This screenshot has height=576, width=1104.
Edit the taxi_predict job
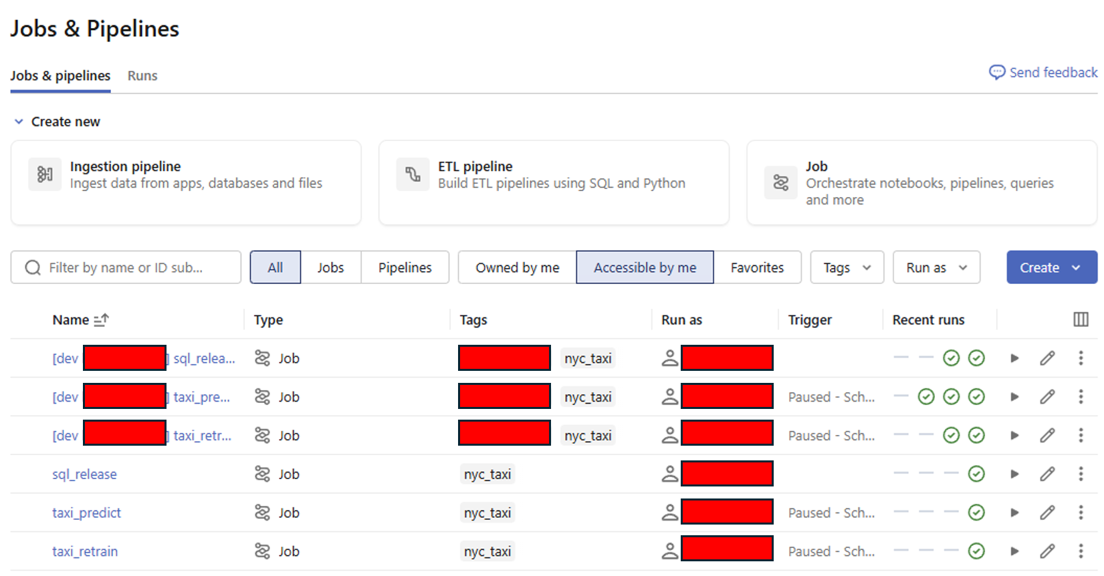click(x=1047, y=513)
